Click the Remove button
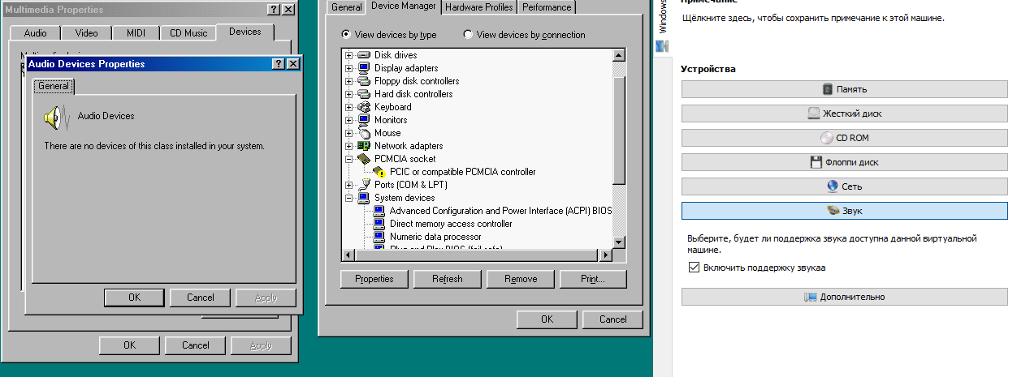Image resolution: width=1017 pixels, height=377 pixels. click(521, 279)
